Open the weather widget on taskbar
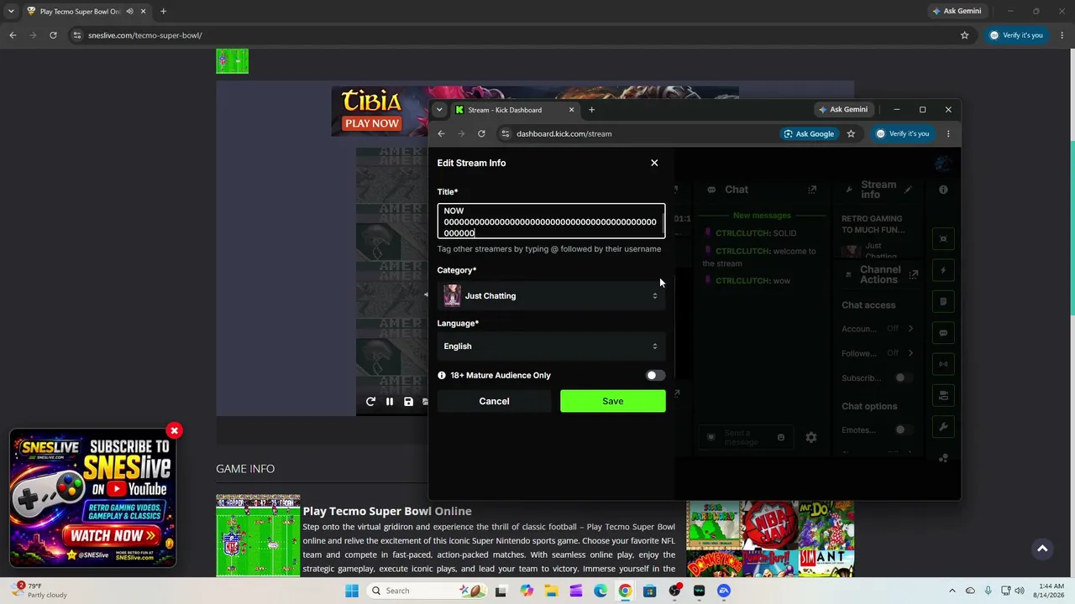This screenshot has height=604, width=1075. [39, 591]
